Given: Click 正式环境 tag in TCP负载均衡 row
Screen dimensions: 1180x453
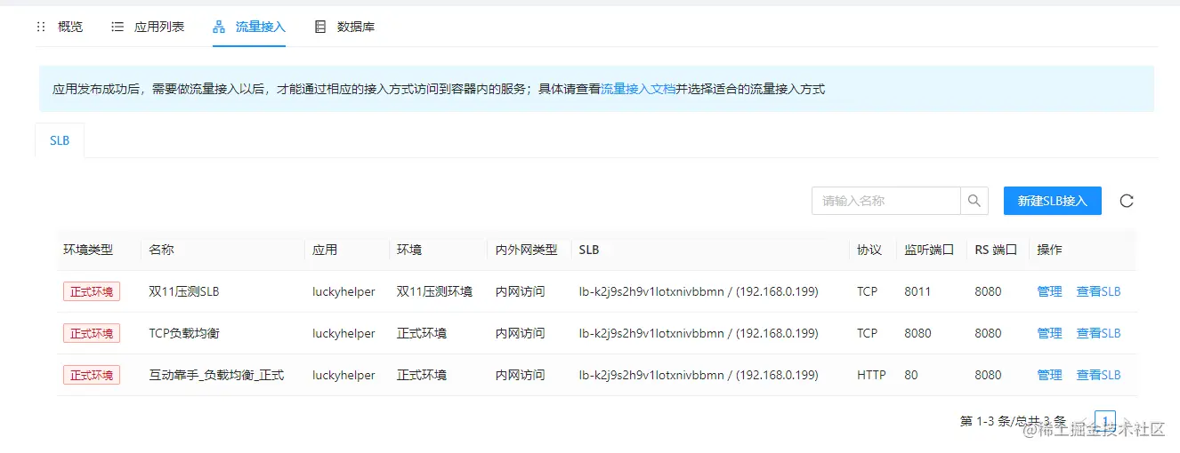Looking at the screenshot, I should (x=92, y=333).
